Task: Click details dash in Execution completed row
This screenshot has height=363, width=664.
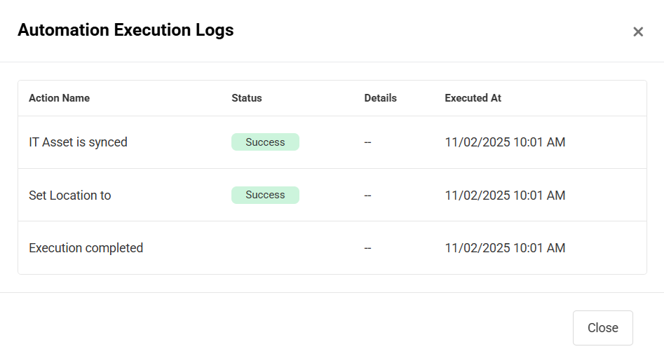Action: (367, 248)
